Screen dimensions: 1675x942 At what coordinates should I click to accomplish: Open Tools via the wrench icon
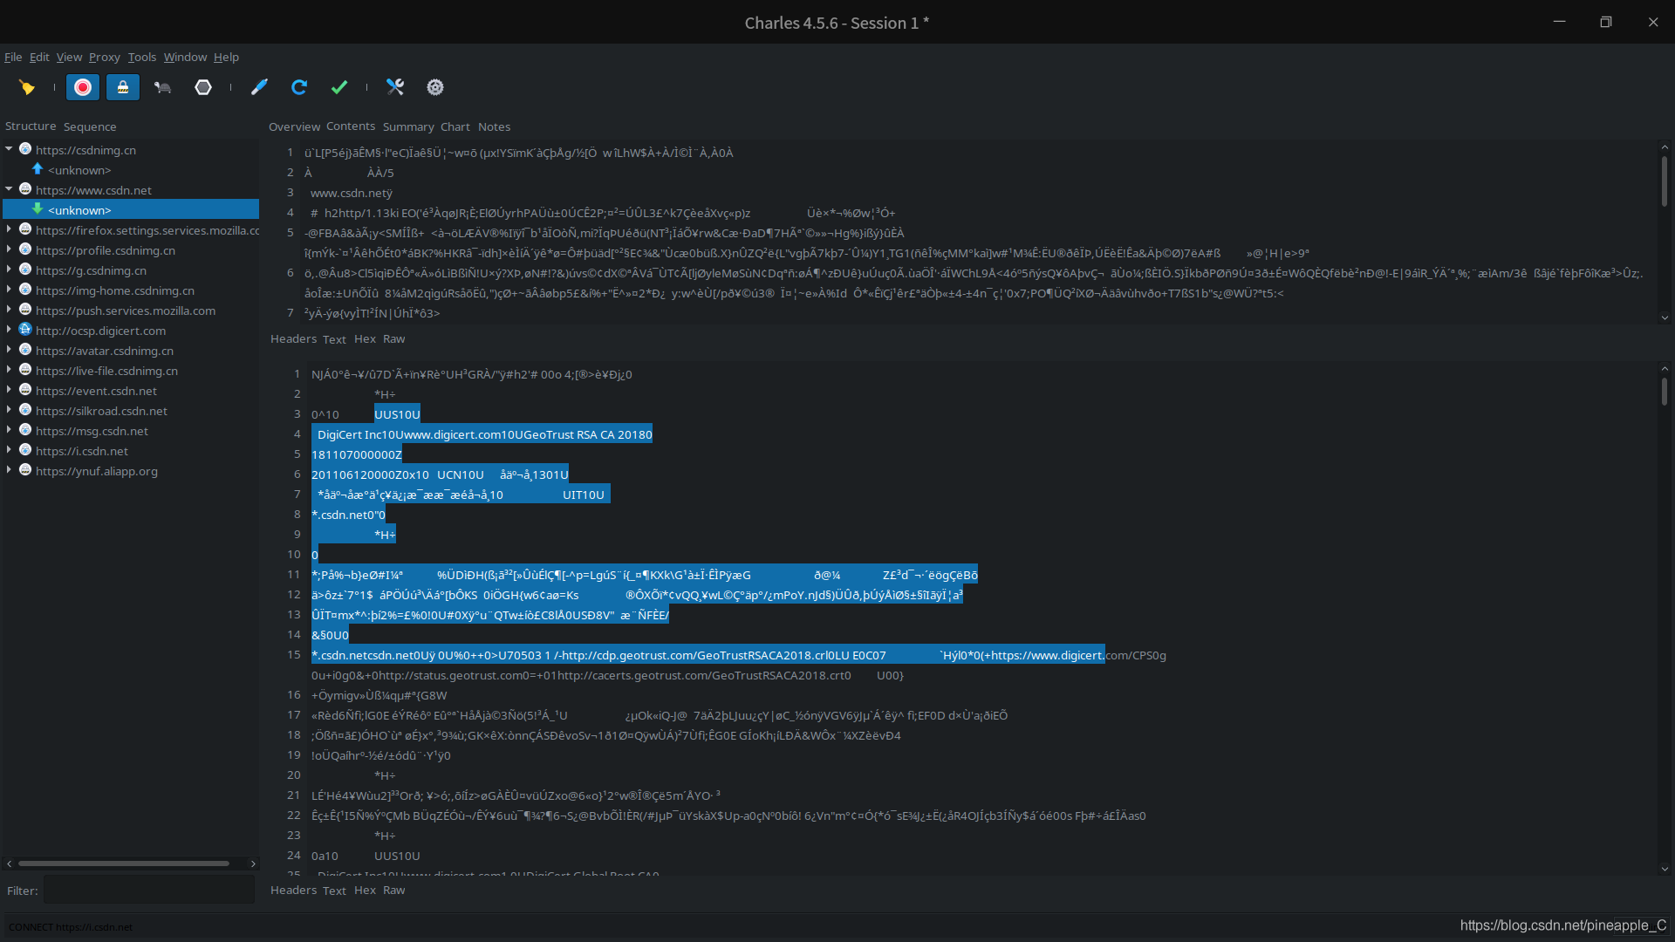pos(395,87)
